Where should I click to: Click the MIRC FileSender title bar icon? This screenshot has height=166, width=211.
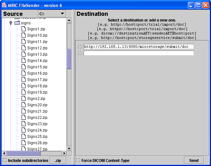coord(4,5)
